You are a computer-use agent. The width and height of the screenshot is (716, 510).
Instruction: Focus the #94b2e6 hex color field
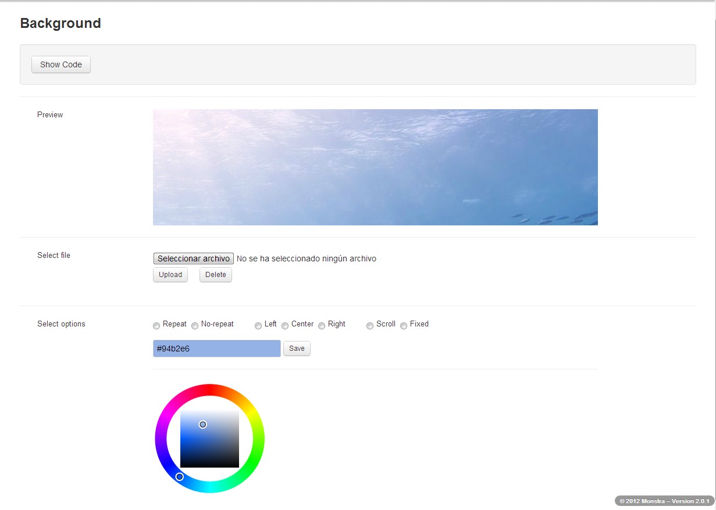point(216,349)
